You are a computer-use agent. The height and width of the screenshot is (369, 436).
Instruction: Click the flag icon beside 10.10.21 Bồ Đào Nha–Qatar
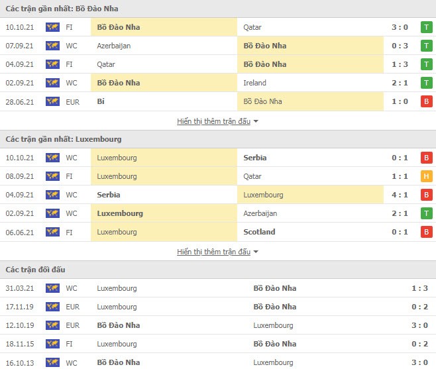[52, 27]
